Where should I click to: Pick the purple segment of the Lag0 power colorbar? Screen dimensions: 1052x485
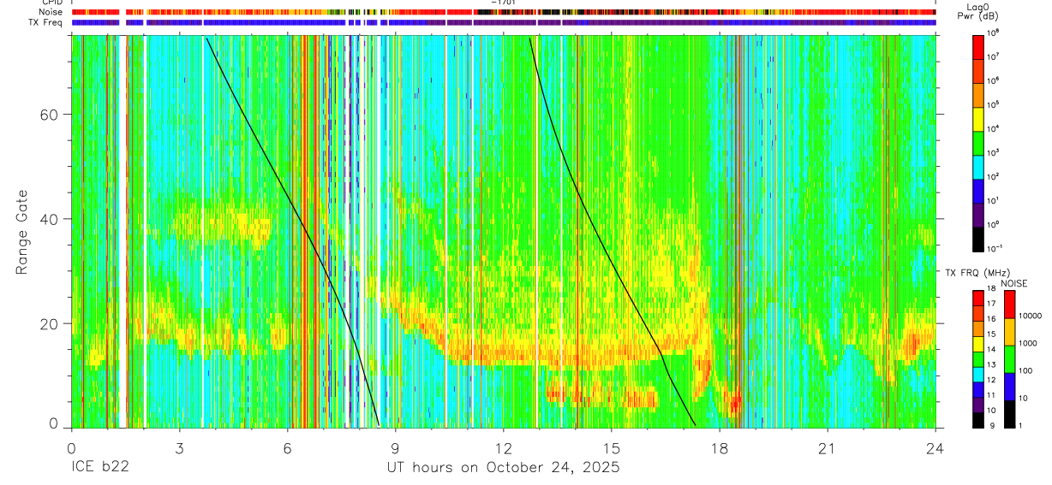(x=978, y=214)
